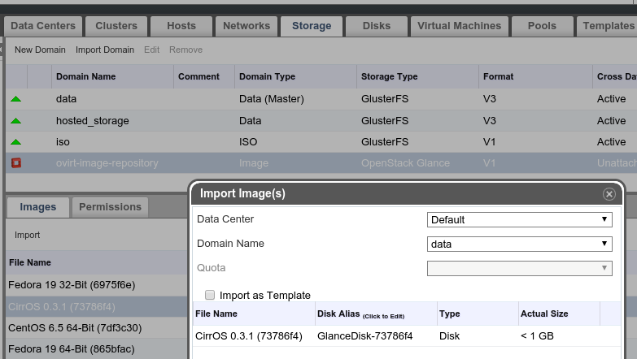
Task: Click green status icon for iso domain
Action: coord(15,142)
